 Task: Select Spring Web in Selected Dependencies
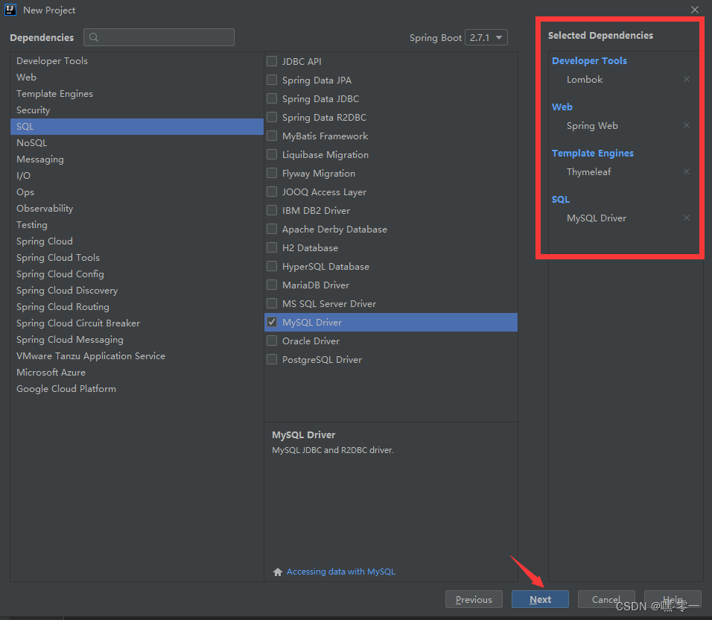[592, 126]
